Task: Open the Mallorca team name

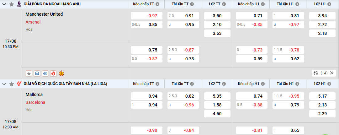Action: (x=34, y=94)
